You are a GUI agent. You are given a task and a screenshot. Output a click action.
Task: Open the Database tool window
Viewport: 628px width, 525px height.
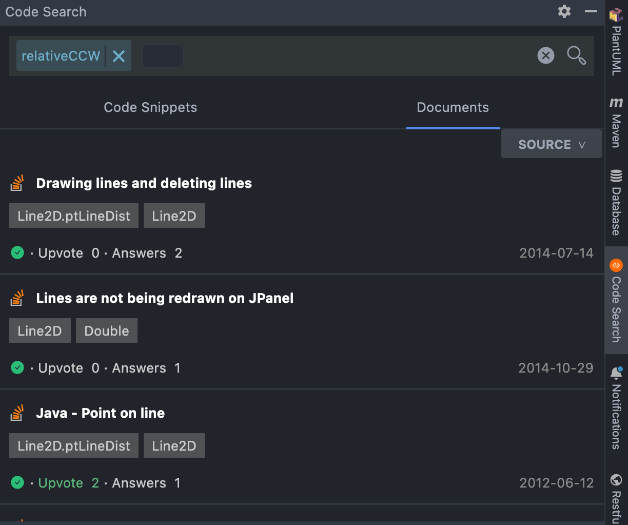(x=616, y=203)
